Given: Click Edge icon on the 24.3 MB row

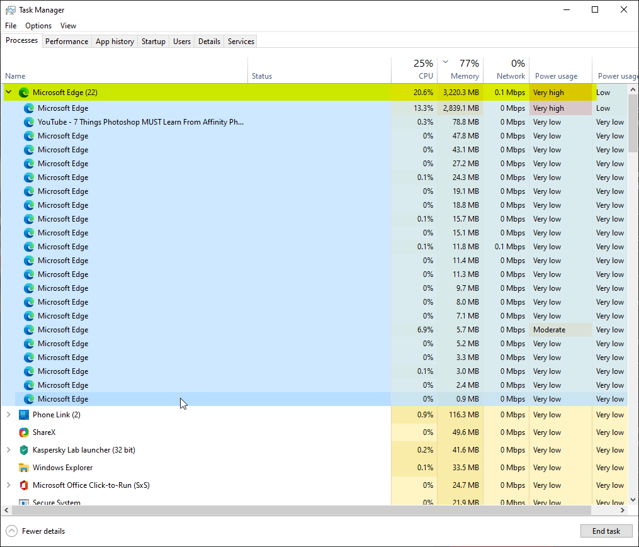Looking at the screenshot, I should point(28,178).
